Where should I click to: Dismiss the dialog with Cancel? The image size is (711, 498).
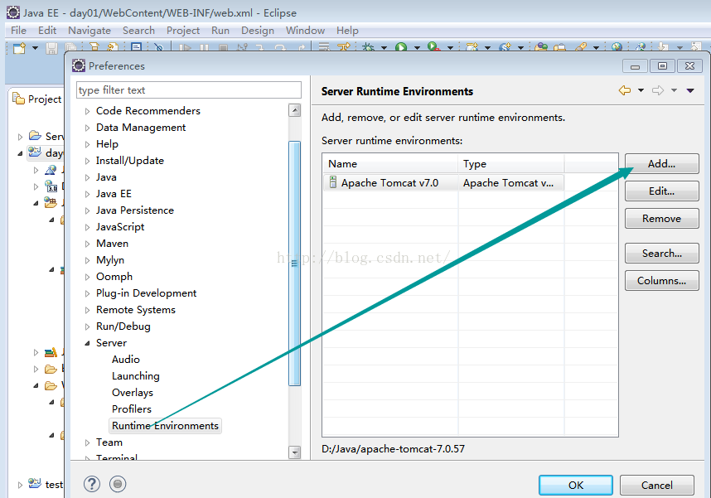[657, 485]
